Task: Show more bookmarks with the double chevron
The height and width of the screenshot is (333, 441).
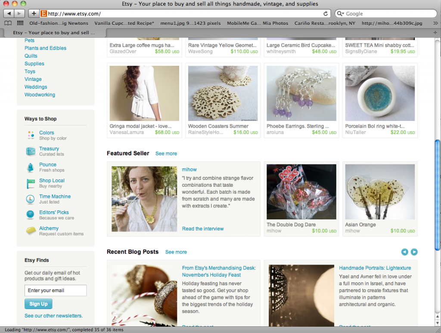Action: [x=435, y=23]
